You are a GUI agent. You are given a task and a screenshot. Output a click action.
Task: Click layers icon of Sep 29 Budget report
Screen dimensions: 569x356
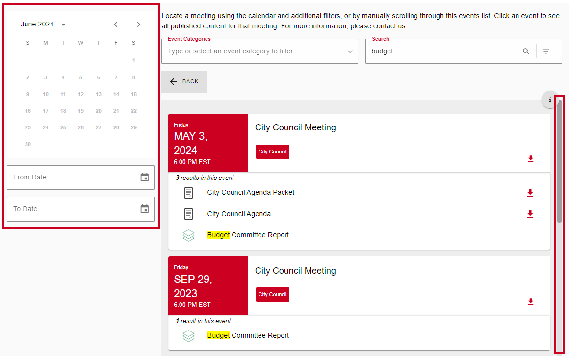tap(189, 336)
